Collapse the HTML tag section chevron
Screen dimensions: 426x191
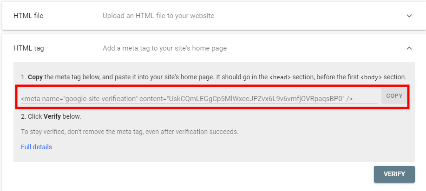tap(409, 48)
